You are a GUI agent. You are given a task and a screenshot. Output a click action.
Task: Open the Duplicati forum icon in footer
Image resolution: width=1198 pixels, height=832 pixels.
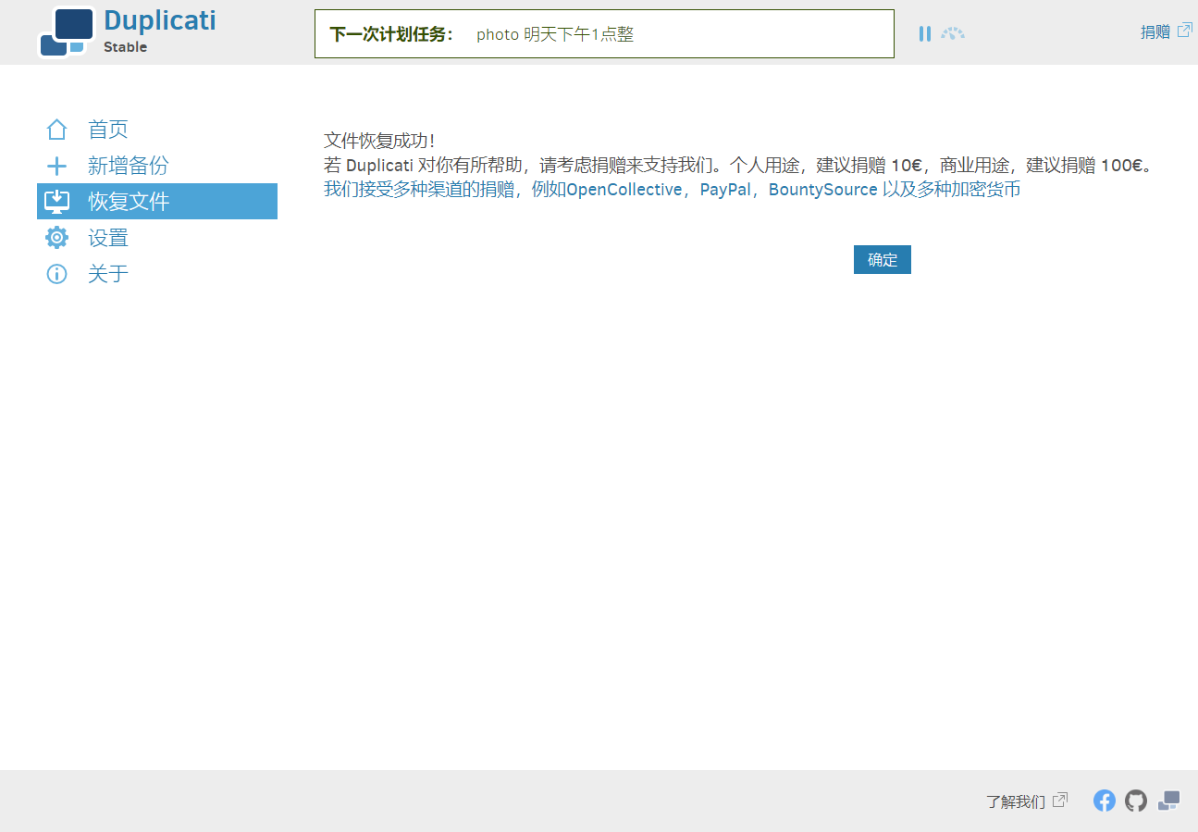pyautogui.click(x=1169, y=801)
